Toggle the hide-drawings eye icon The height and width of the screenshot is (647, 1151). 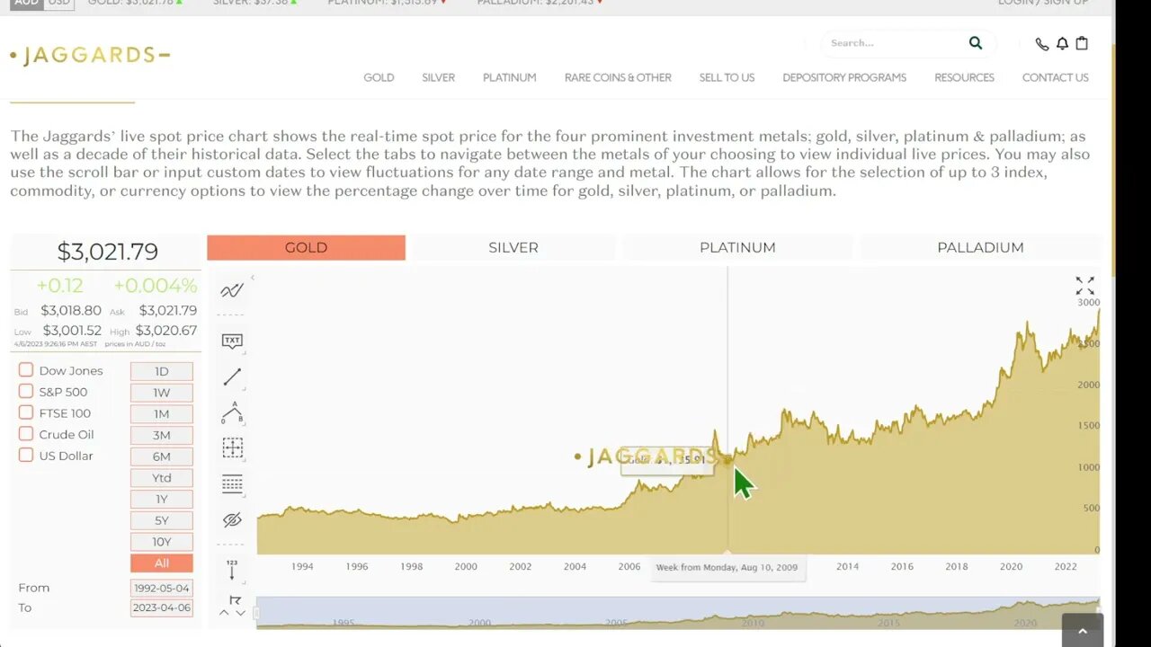232,519
